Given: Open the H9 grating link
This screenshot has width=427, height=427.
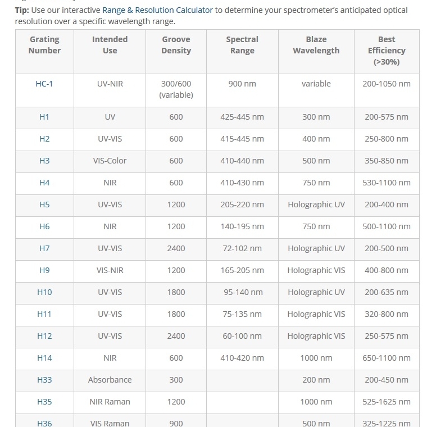Looking at the screenshot, I should pyautogui.click(x=44, y=270).
